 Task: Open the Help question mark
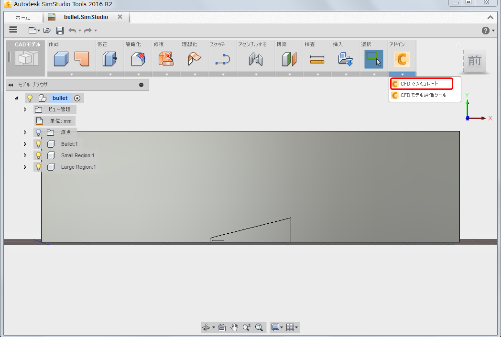pos(485,30)
